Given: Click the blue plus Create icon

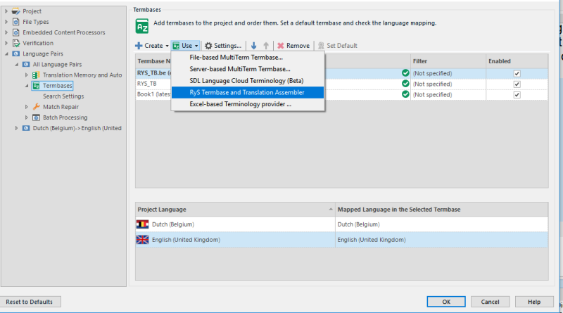Looking at the screenshot, I should coord(139,46).
